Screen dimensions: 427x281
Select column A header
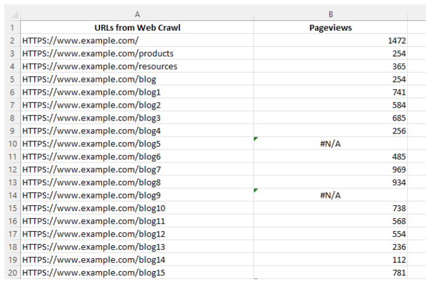[137, 14]
